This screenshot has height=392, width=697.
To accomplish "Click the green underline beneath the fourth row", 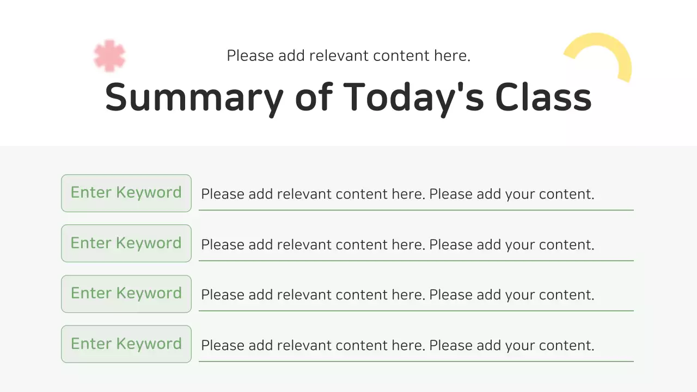I will (x=416, y=361).
